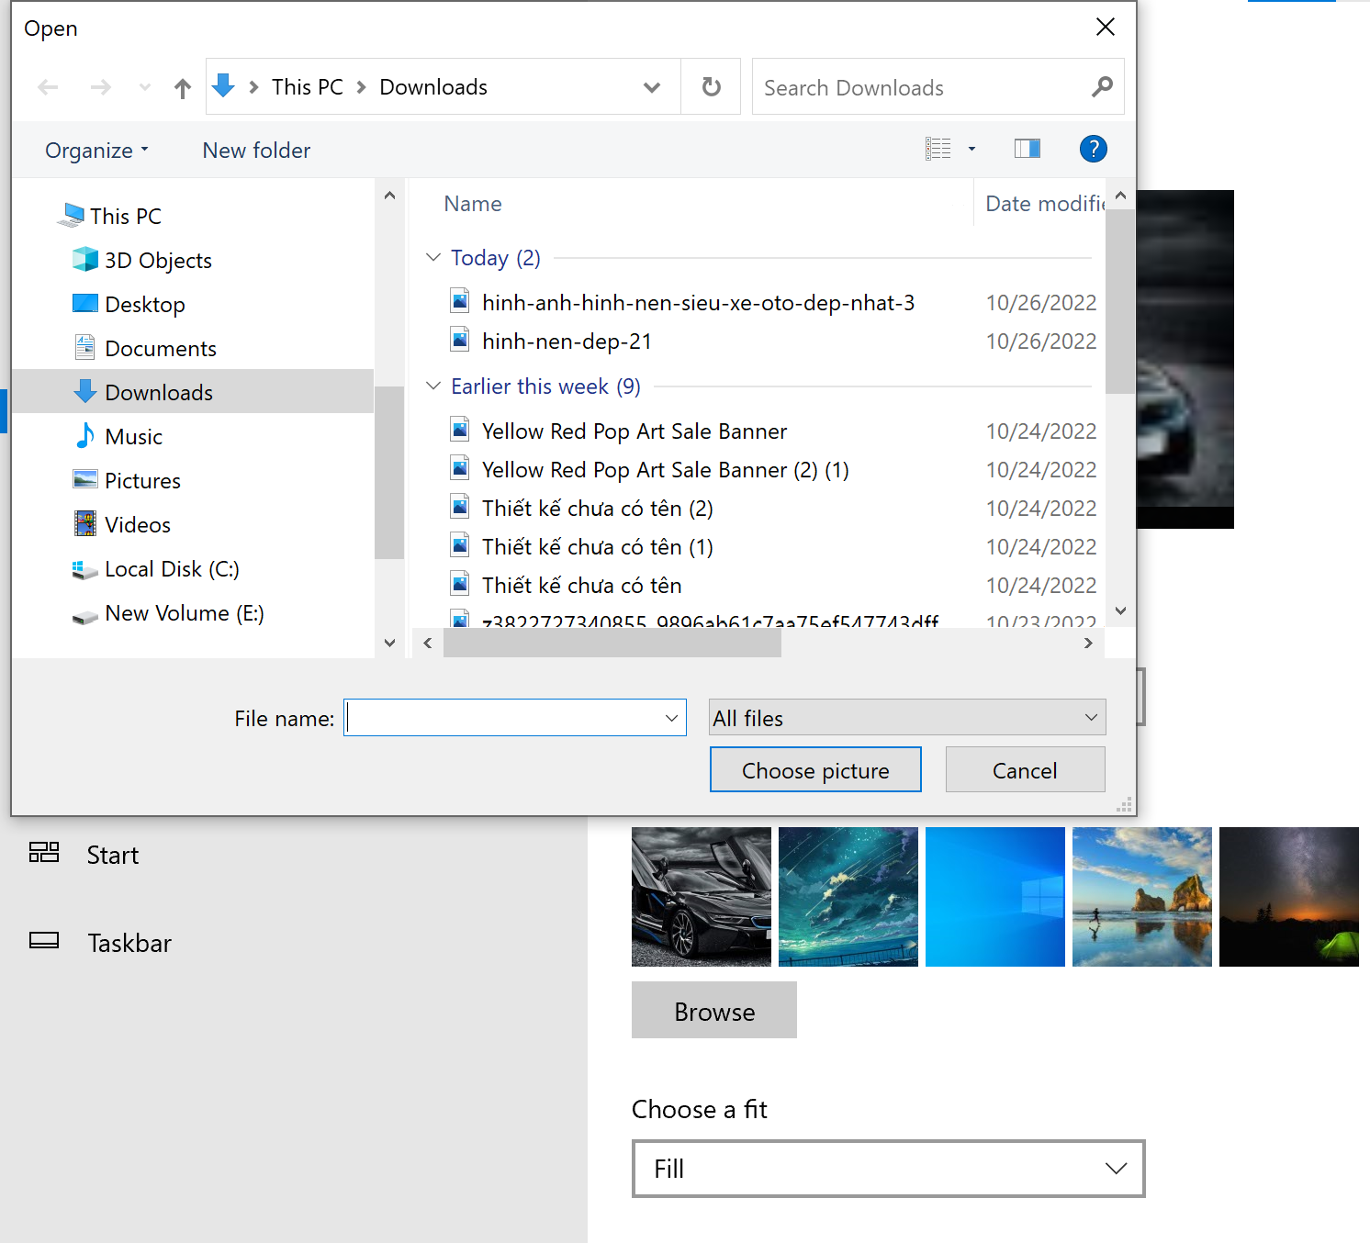Image resolution: width=1370 pixels, height=1243 pixels.
Task: Select the Music folder in sidebar
Action: click(133, 437)
